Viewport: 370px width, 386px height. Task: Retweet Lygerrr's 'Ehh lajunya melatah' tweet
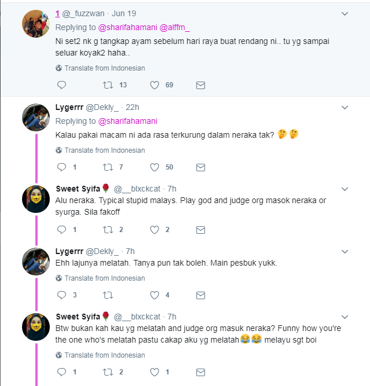click(x=108, y=295)
